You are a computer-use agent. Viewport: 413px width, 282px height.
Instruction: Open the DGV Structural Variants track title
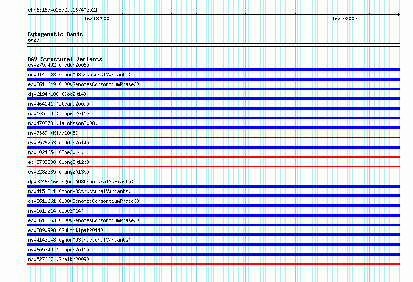pyautogui.click(x=65, y=59)
